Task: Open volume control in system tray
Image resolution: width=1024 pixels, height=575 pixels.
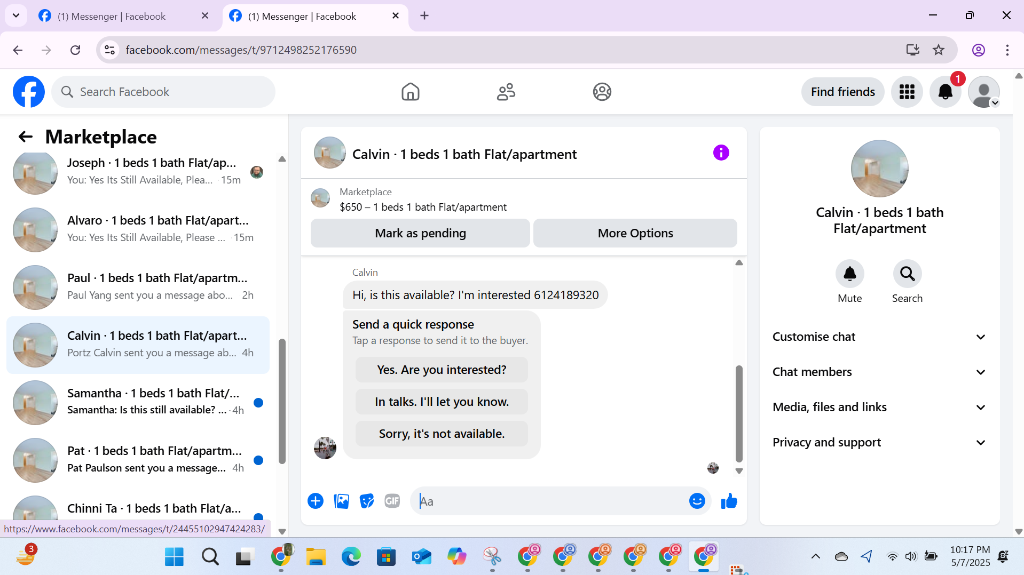Action: 911,557
